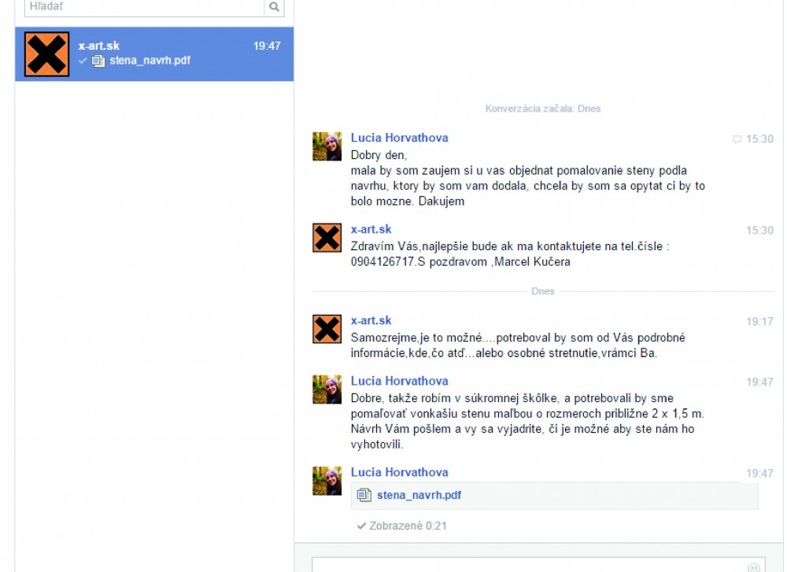Open Lucia Horvathova's profile from first message
The height and width of the screenshot is (572, 787).
pyautogui.click(x=399, y=138)
